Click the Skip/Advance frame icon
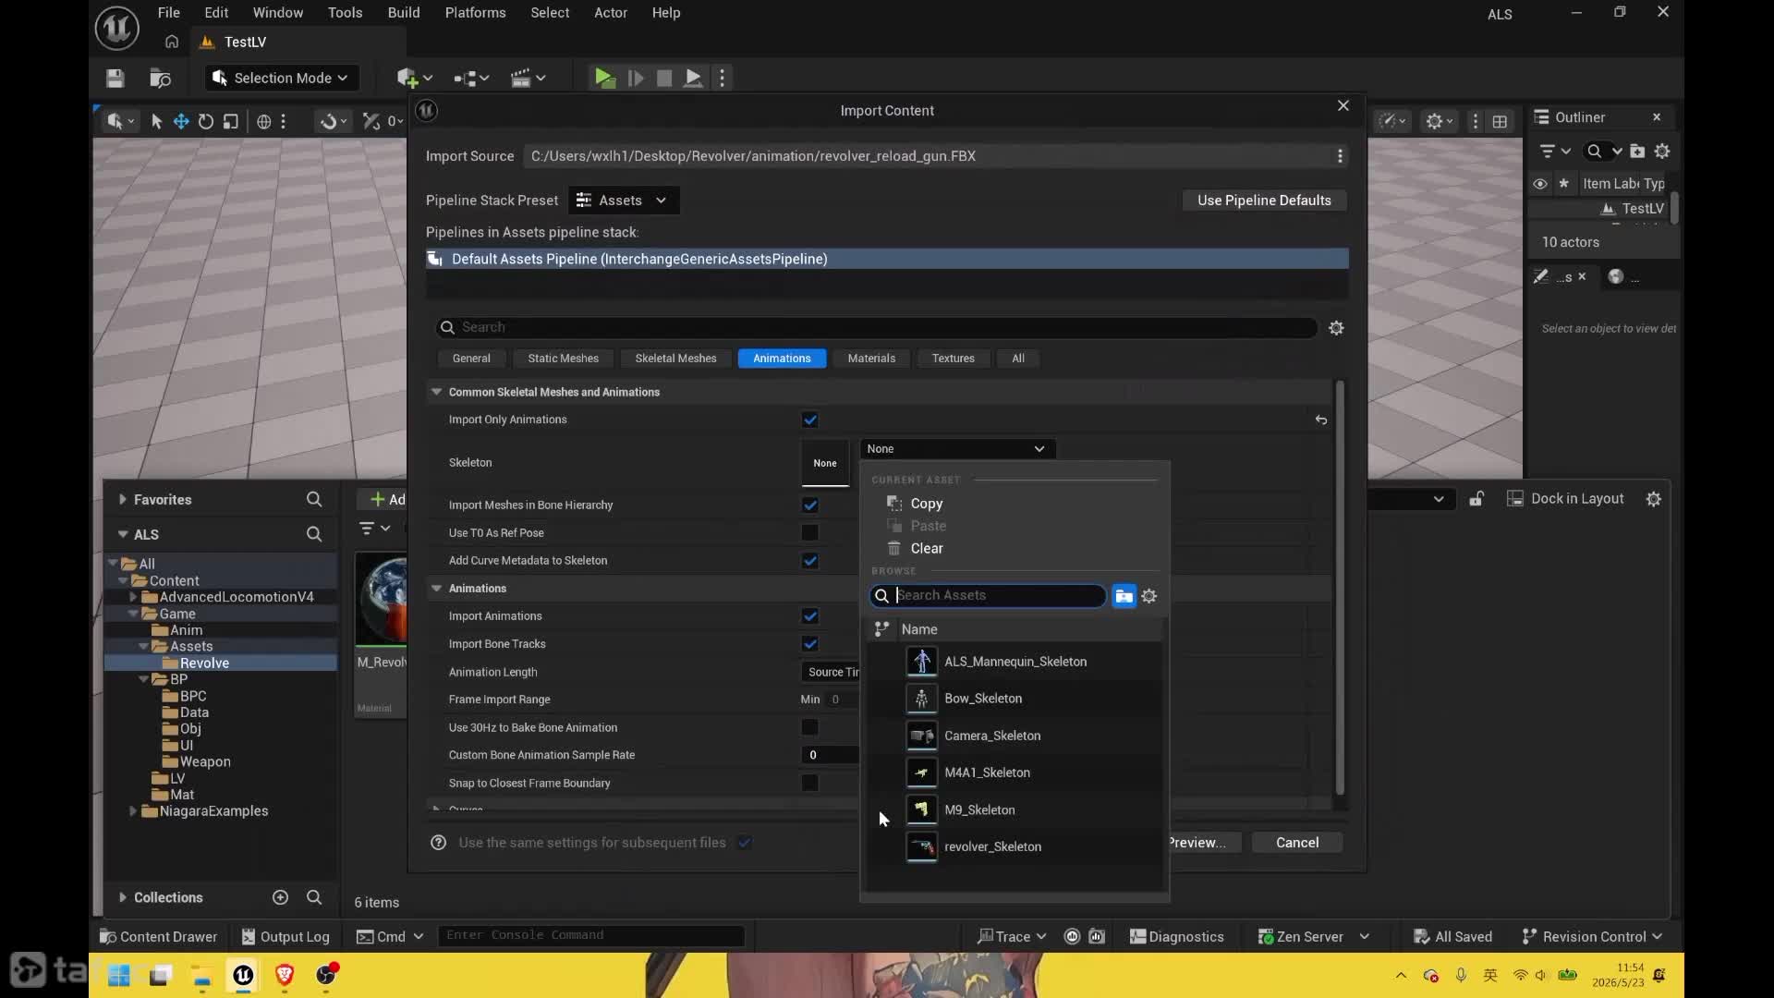The image size is (1774, 998). pos(635,79)
